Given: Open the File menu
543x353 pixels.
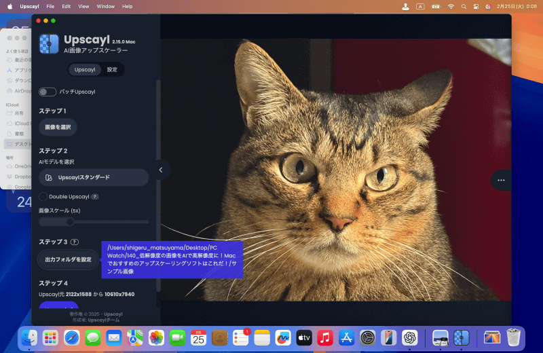Looking at the screenshot, I should (x=50, y=6).
